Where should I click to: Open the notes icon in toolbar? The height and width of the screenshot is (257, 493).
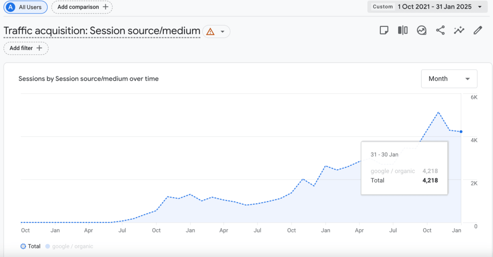pyautogui.click(x=384, y=30)
